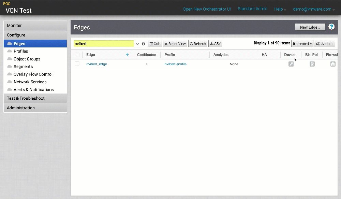Open the search filter dropdown chevron
341x199 pixels.
[137, 44]
